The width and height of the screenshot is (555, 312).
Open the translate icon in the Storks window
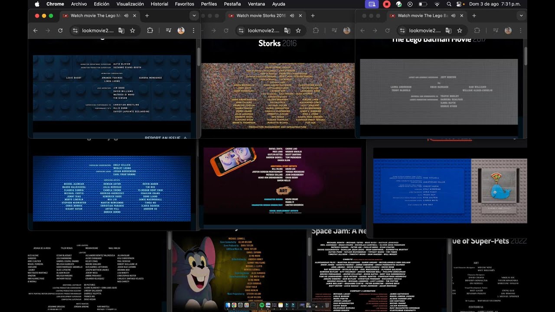pyautogui.click(x=287, y=30)
